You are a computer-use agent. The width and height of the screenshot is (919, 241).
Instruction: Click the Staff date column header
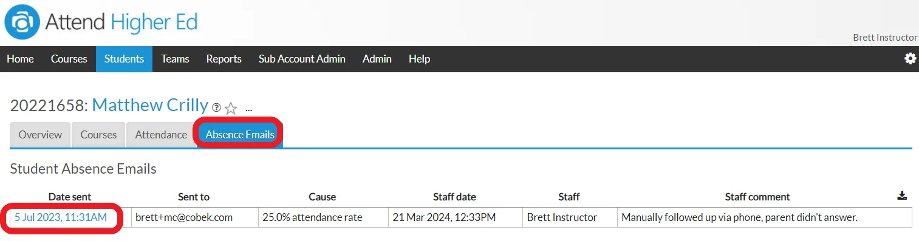point(454,197)
